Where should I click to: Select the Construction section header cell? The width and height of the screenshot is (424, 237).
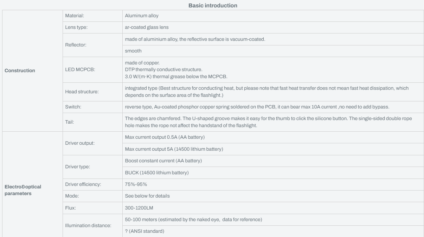[x=32, y=70]
